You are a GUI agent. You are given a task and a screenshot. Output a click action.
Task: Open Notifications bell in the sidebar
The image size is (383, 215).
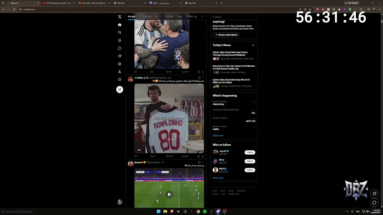pyautogui.click(x=120, y=40)
